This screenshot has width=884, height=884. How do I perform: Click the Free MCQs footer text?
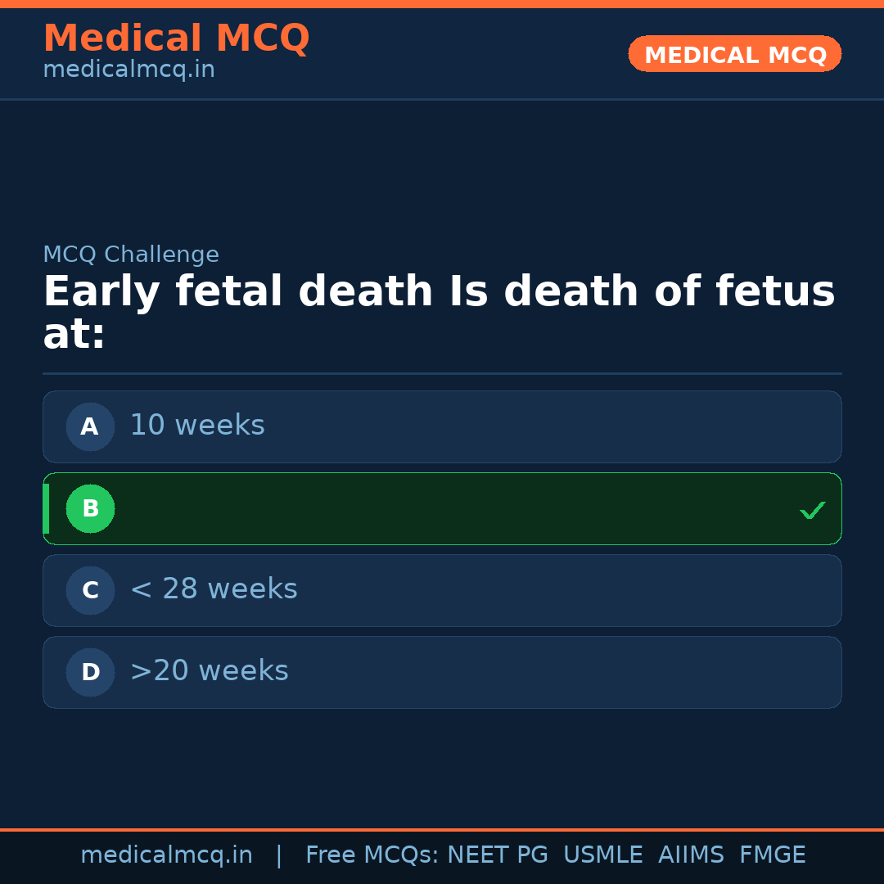(372, 855)
